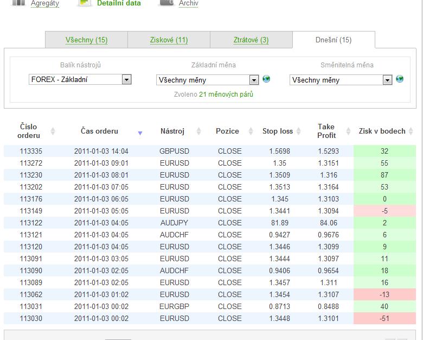Image resolution: width=423 pixels, height=340 pixels.
Task: Select order number 113089
Action: (x=31, y=282)
